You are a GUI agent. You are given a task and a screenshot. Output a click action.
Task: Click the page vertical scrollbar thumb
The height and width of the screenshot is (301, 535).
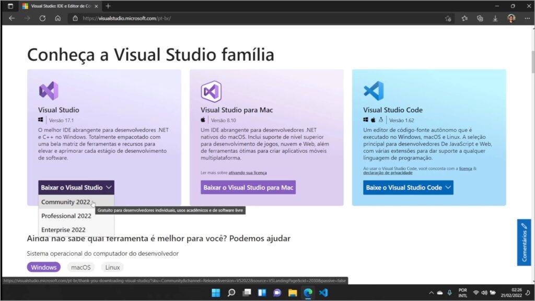[533, 61]
